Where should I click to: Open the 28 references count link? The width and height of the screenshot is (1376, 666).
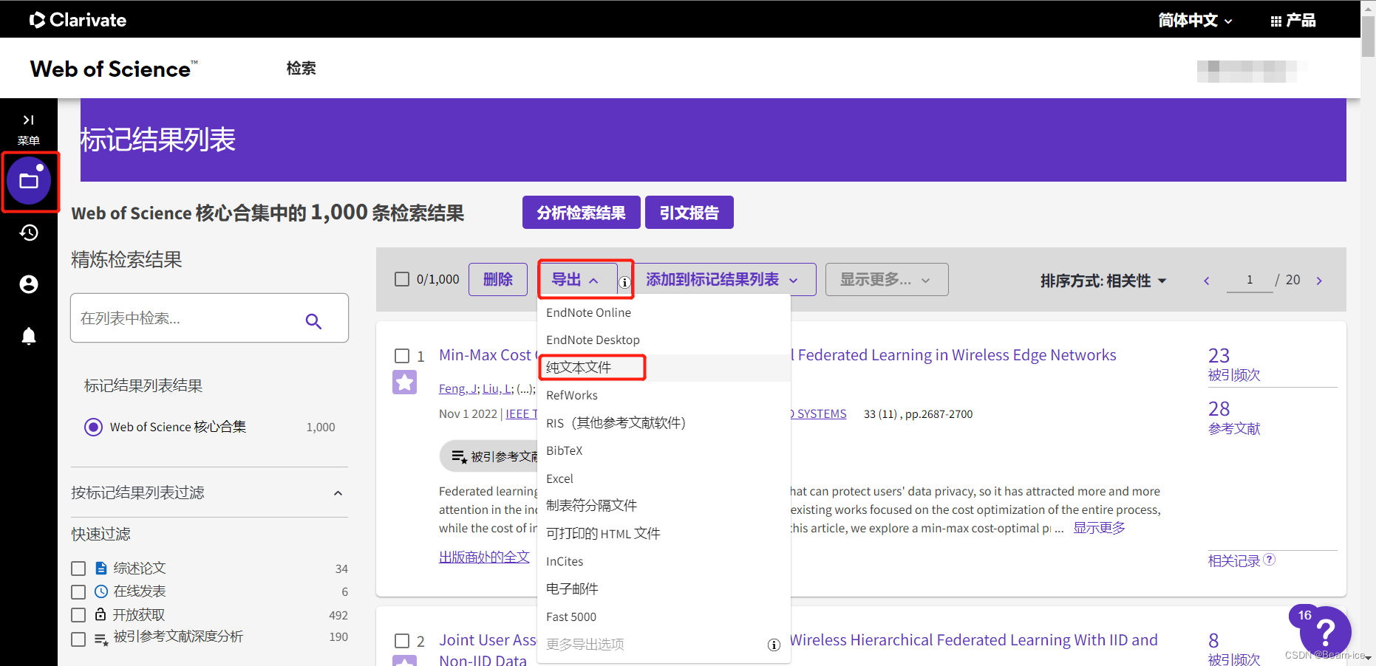tap(1219, 408)
